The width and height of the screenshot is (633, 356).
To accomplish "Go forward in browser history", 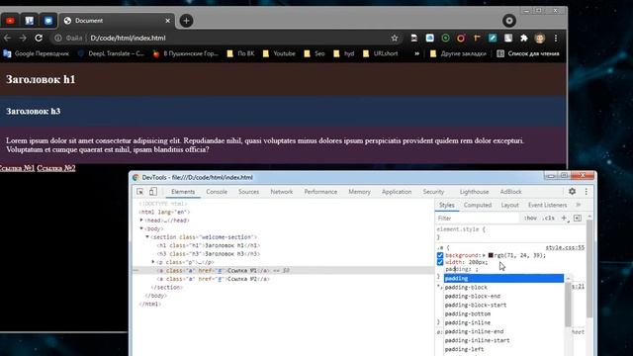I will [23, 38].
